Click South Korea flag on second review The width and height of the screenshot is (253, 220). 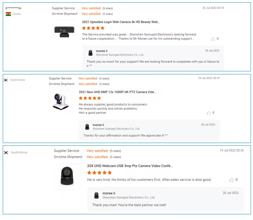pos(6,80)
